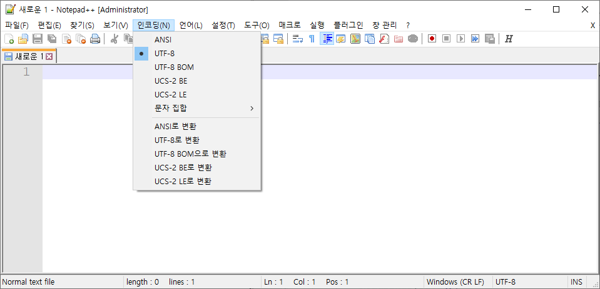Open the 매크로 menu
This screenshot has height=289, width=600.
pyautogui.click(x=290, y=26)
